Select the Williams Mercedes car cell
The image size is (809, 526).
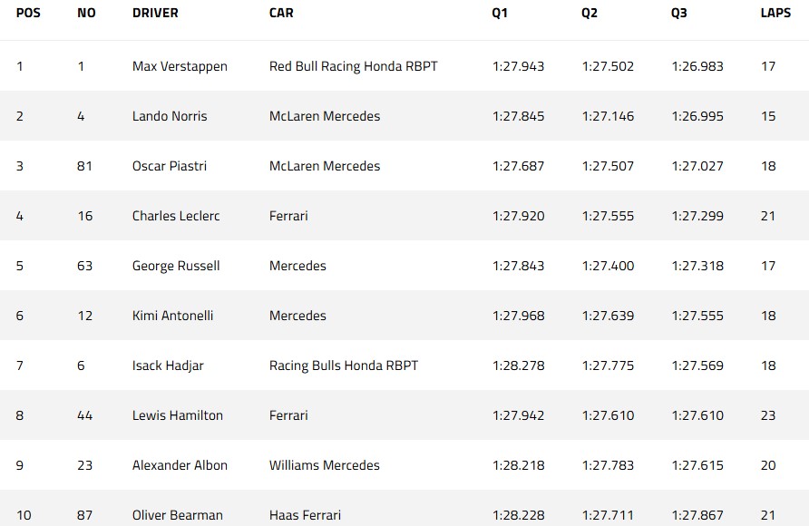pyautogui.click(x=325, y=465)
